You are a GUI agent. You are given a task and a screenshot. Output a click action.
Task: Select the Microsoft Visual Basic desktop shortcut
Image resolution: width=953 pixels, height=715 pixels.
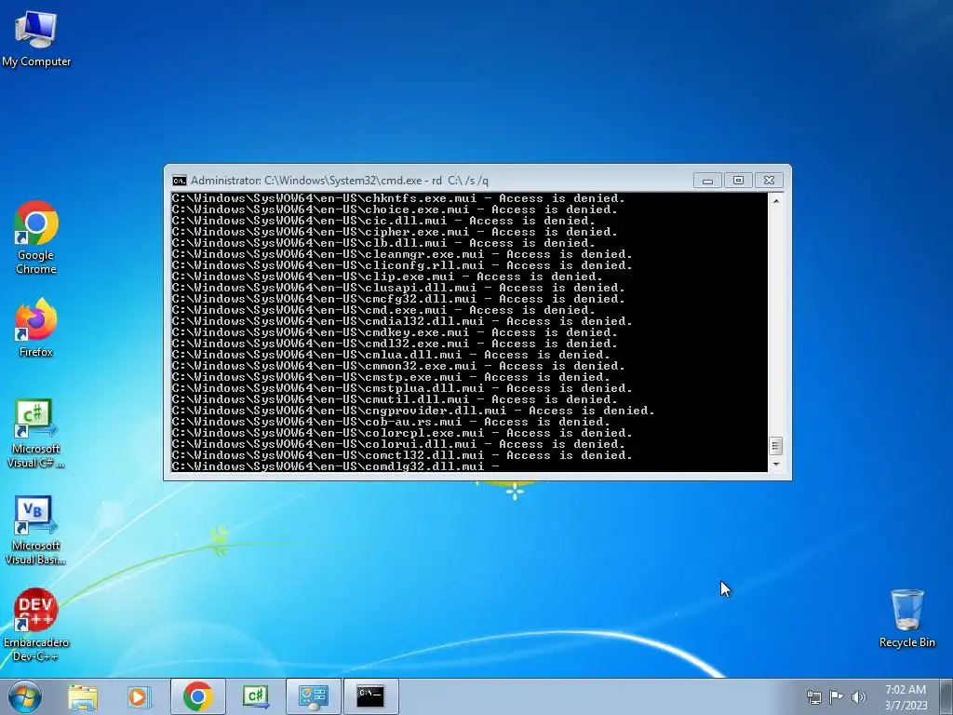click(36, 531)
